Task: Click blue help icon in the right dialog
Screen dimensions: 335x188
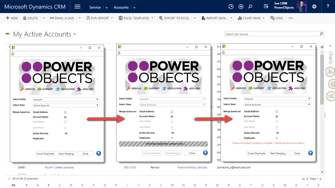Action: coord(310,153)
